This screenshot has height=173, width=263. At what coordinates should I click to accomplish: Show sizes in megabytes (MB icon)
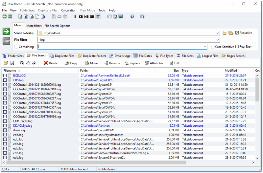[x=86, y=17]
